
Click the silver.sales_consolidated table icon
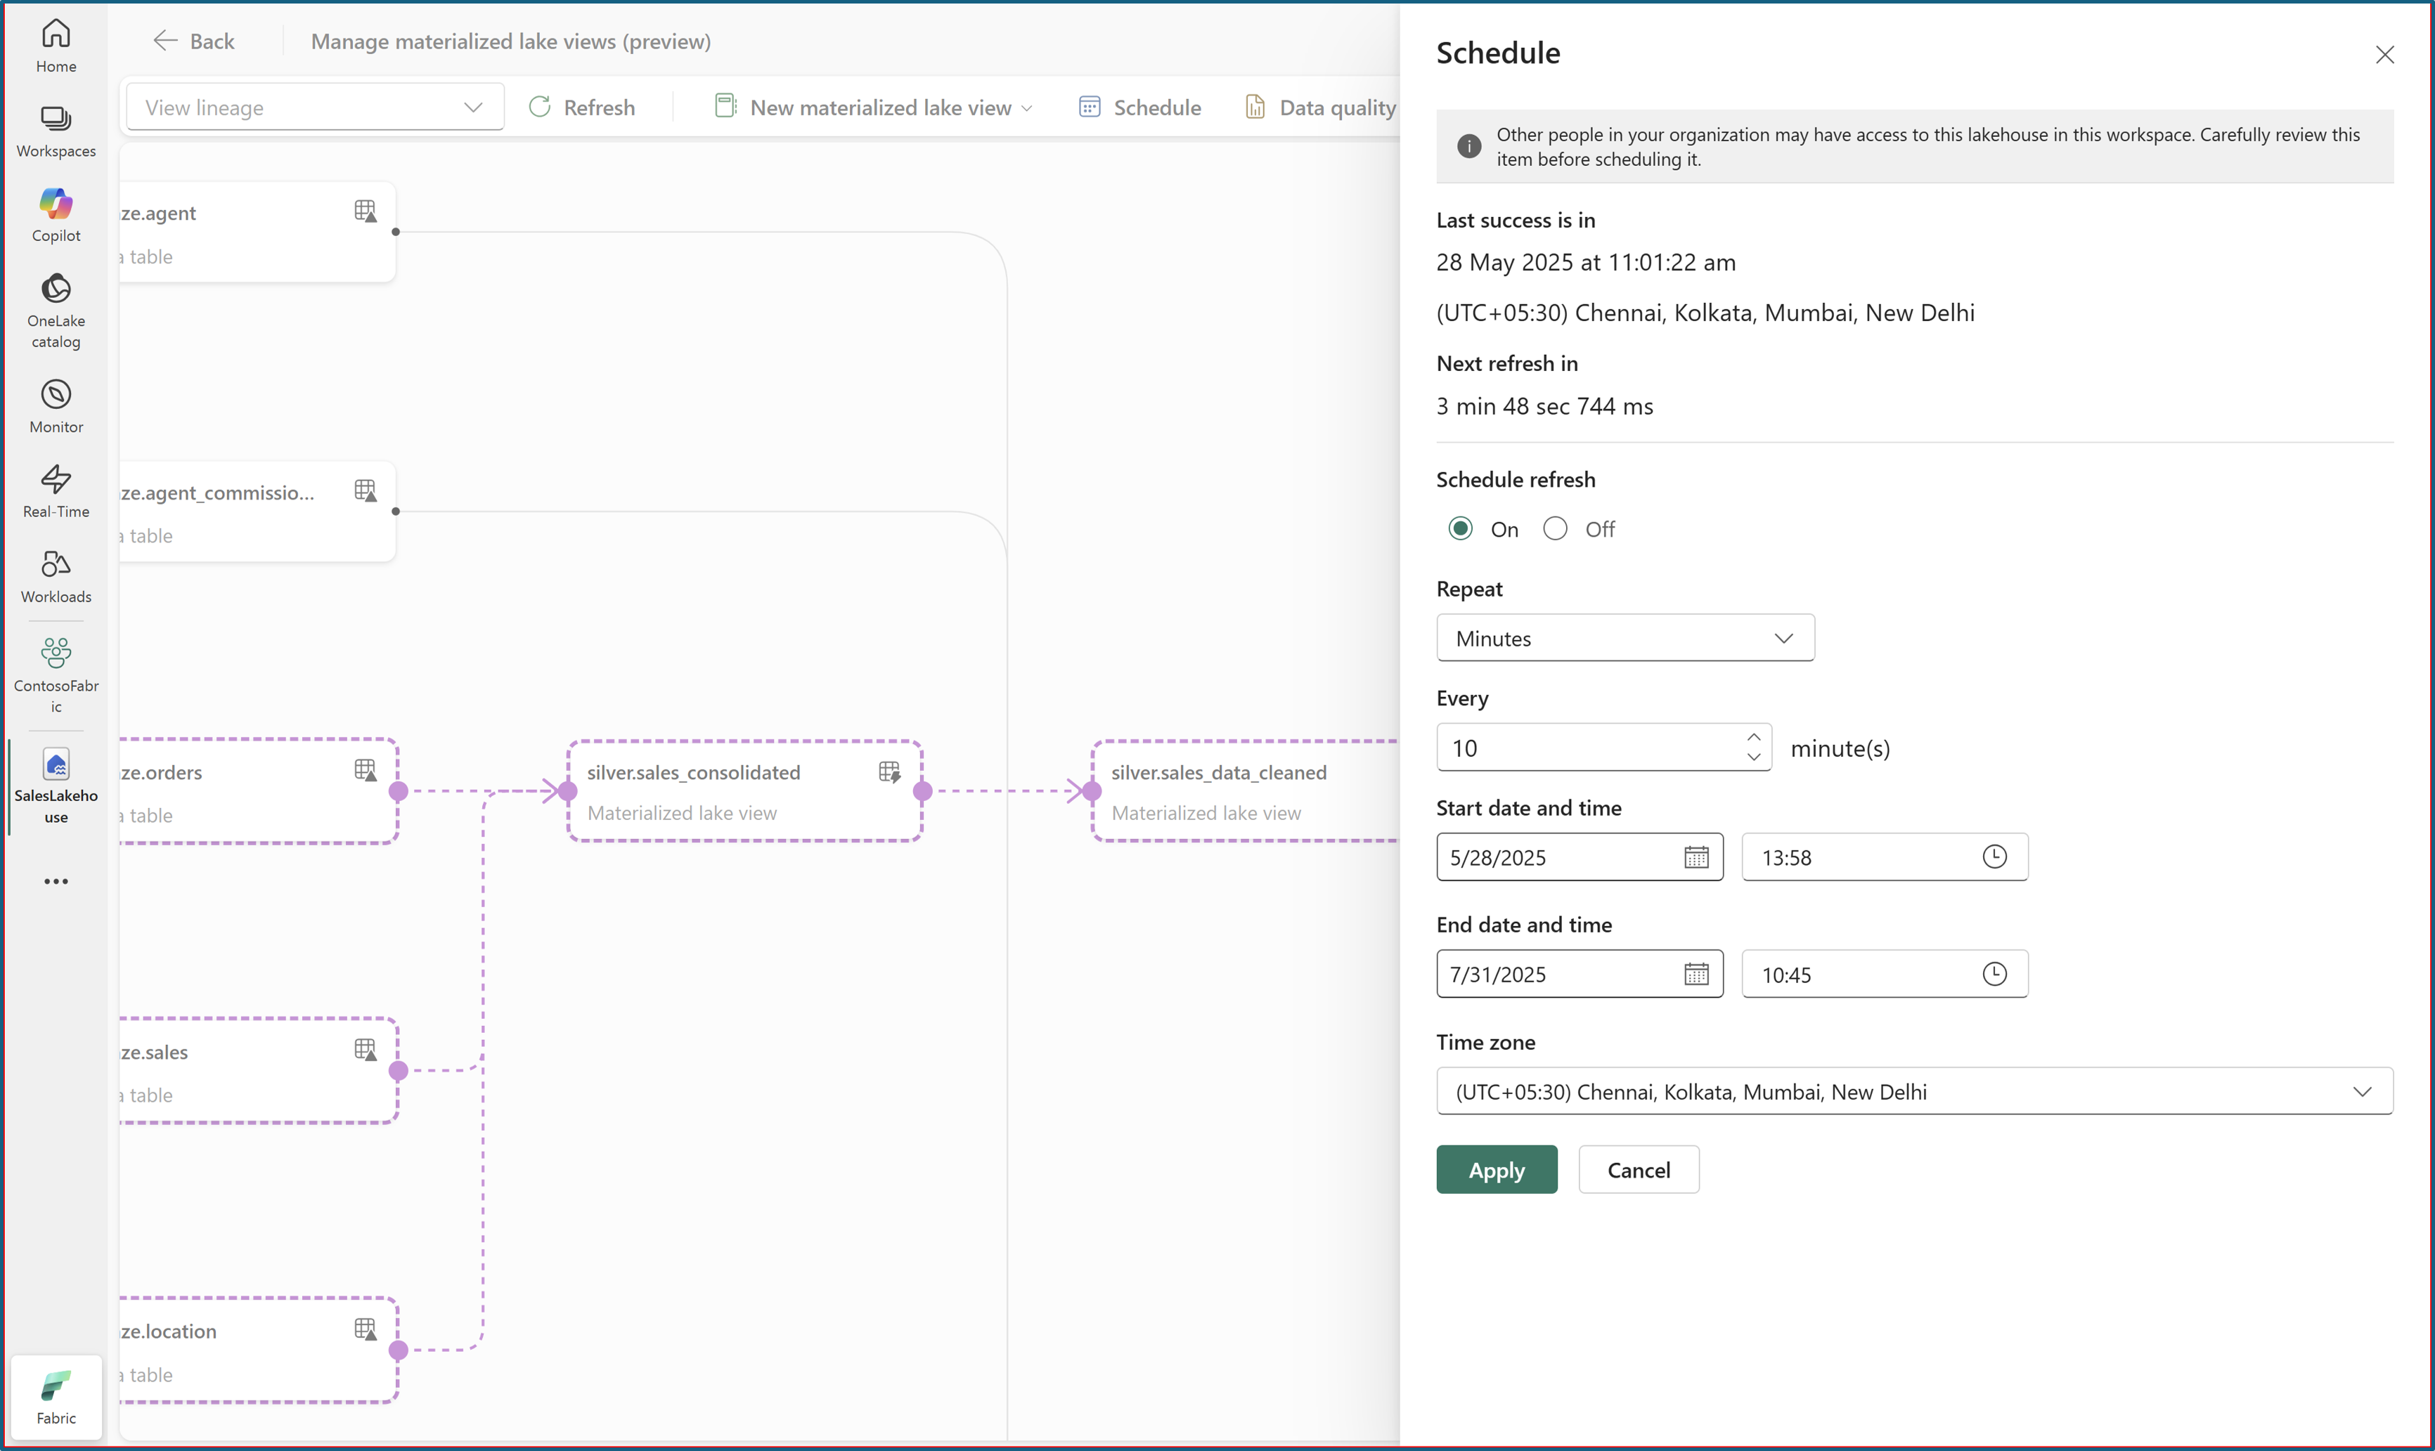pos(889,772)
